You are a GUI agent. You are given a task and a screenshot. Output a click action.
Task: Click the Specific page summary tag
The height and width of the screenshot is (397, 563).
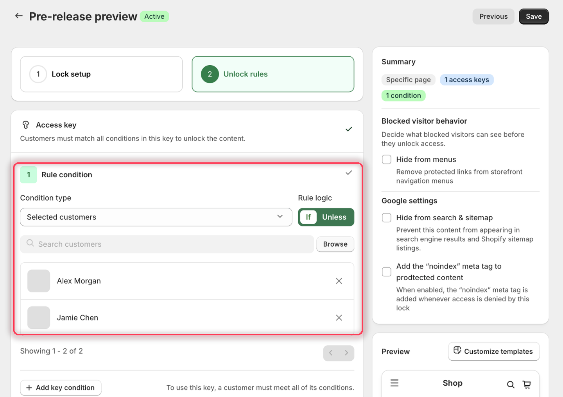[408, 80]
